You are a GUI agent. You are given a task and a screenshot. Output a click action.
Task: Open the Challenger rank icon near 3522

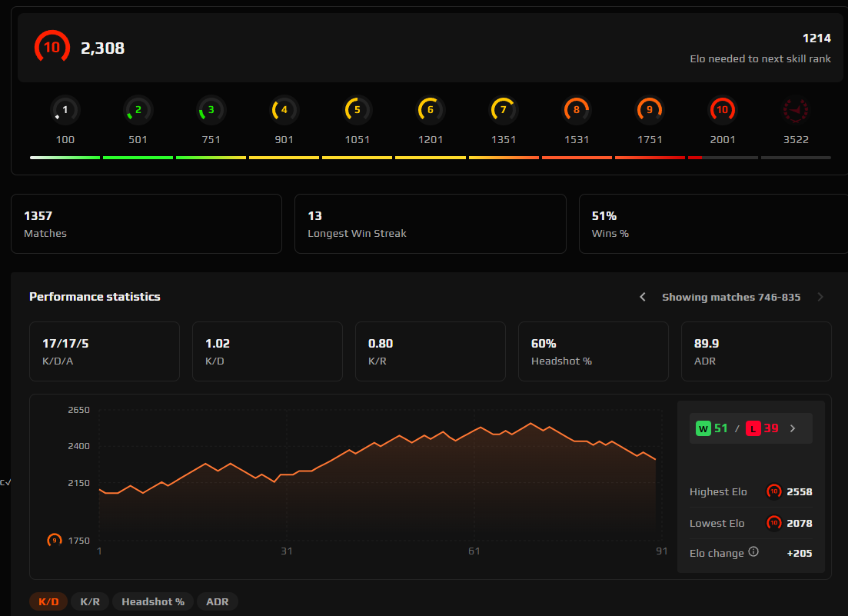795,110
